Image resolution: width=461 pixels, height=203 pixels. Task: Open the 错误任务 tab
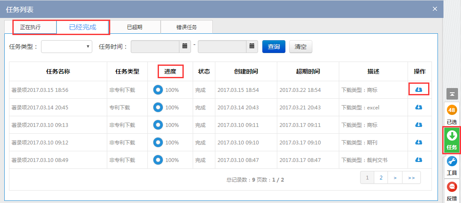[x=187, y=27]
